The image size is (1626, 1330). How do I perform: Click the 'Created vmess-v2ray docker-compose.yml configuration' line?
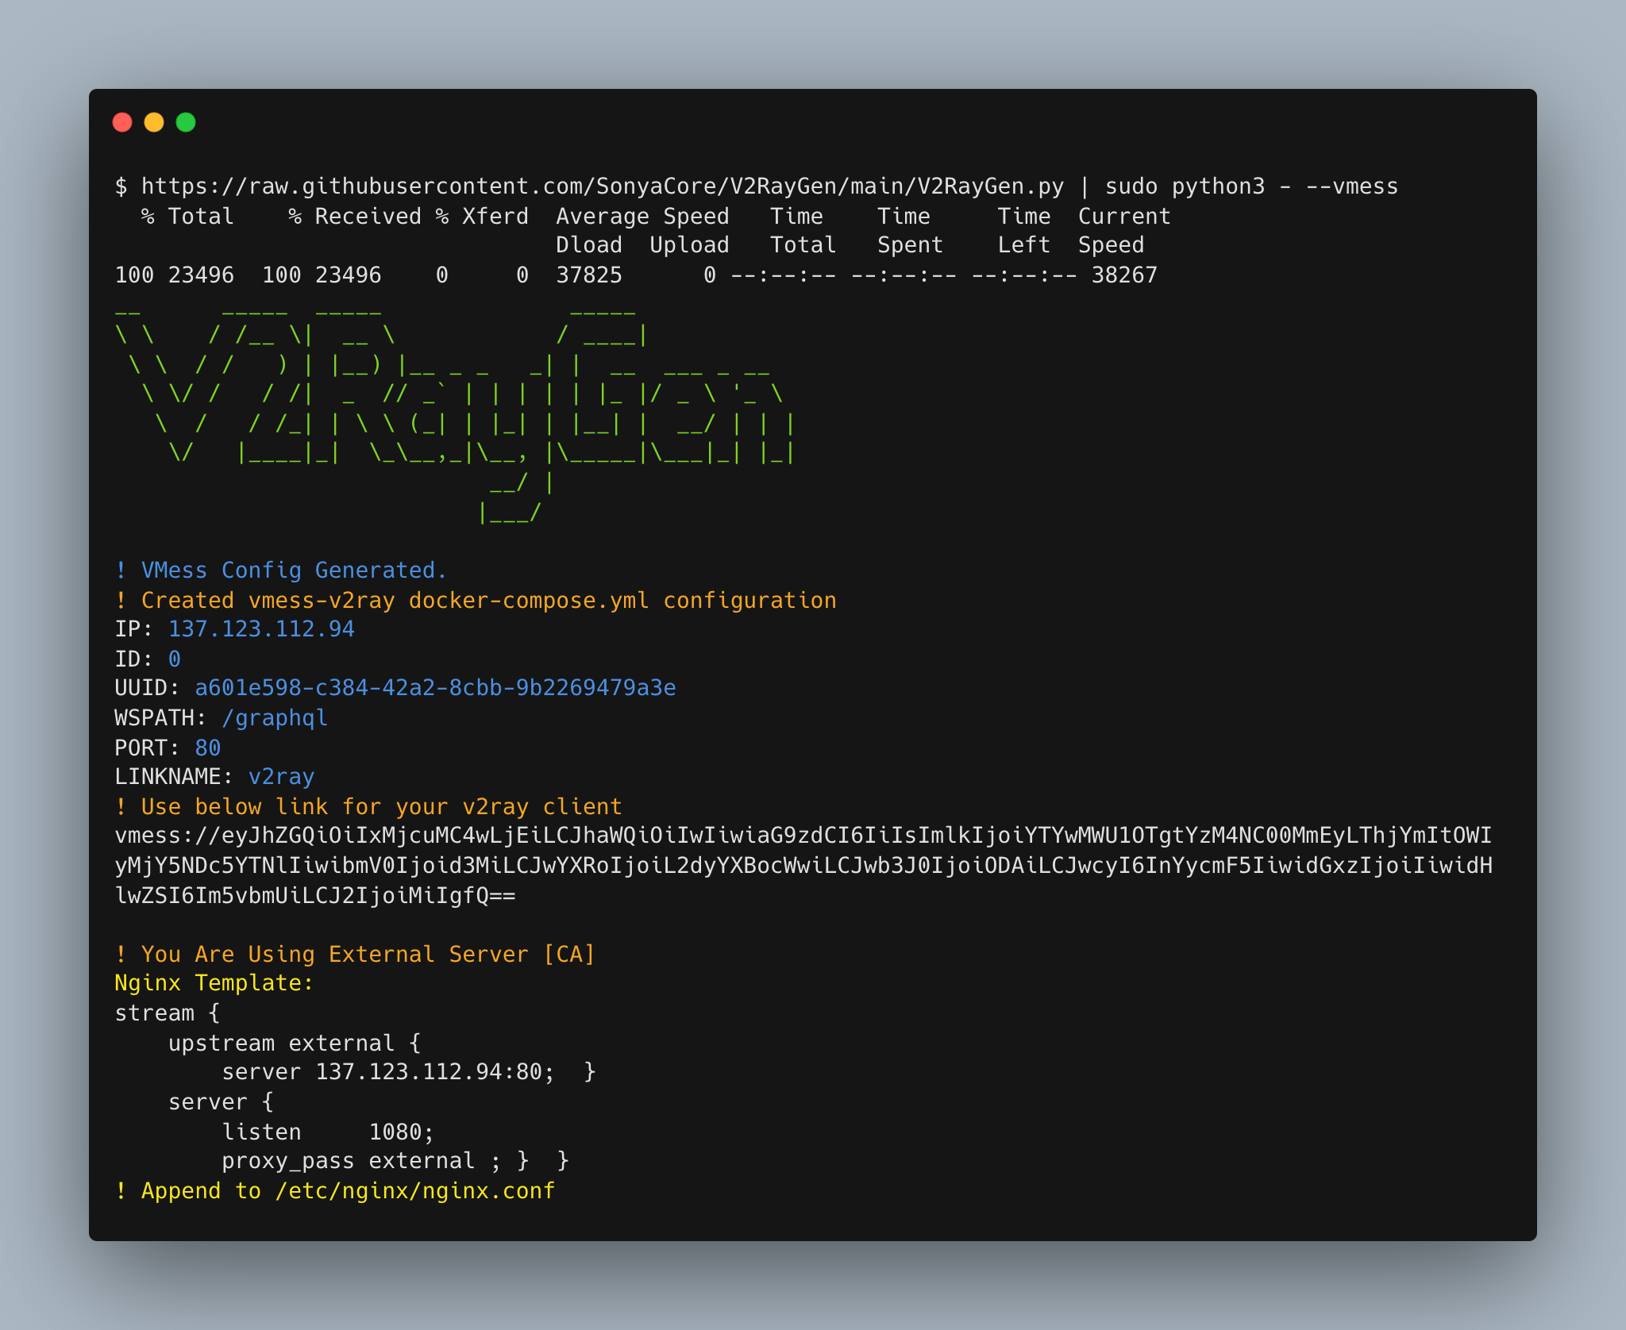pyautogui.click(x=487, y=601)
